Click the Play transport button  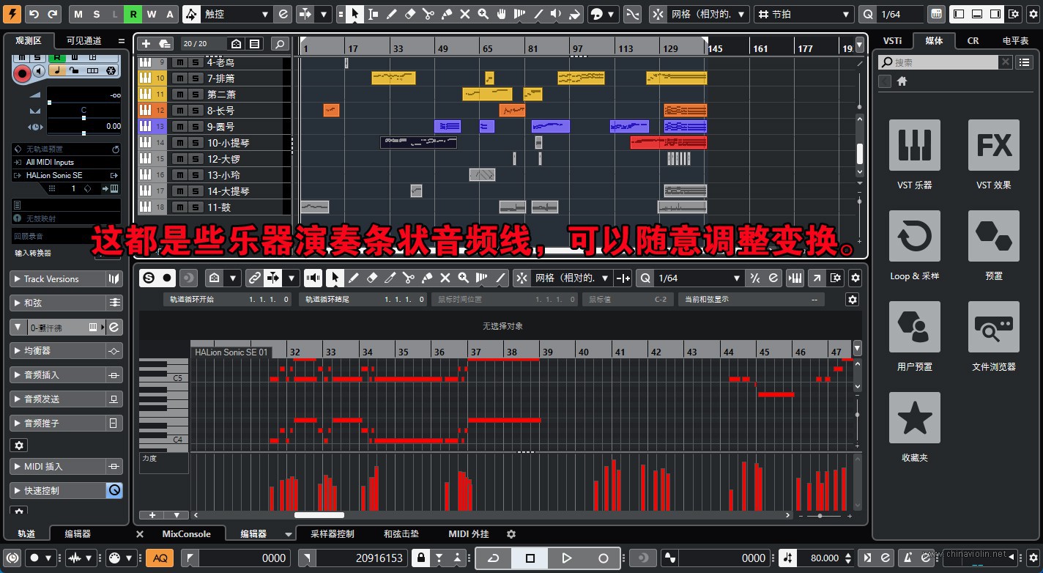click(x=566, y=558)
